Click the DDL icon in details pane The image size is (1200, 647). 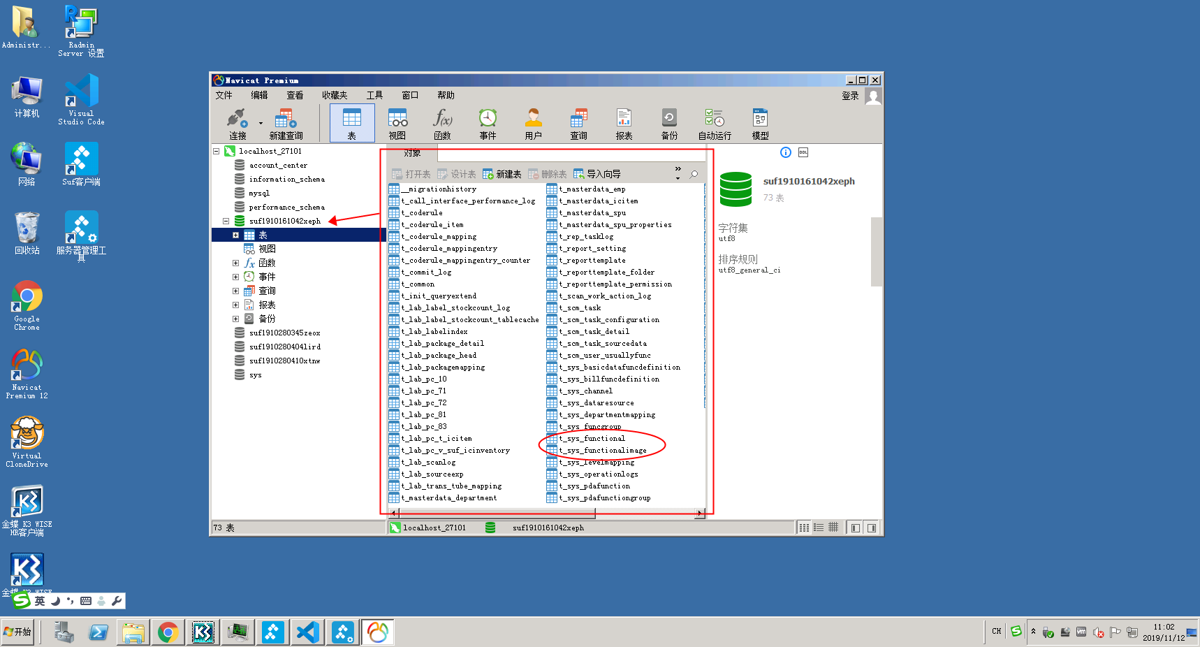tap(803, 152)
